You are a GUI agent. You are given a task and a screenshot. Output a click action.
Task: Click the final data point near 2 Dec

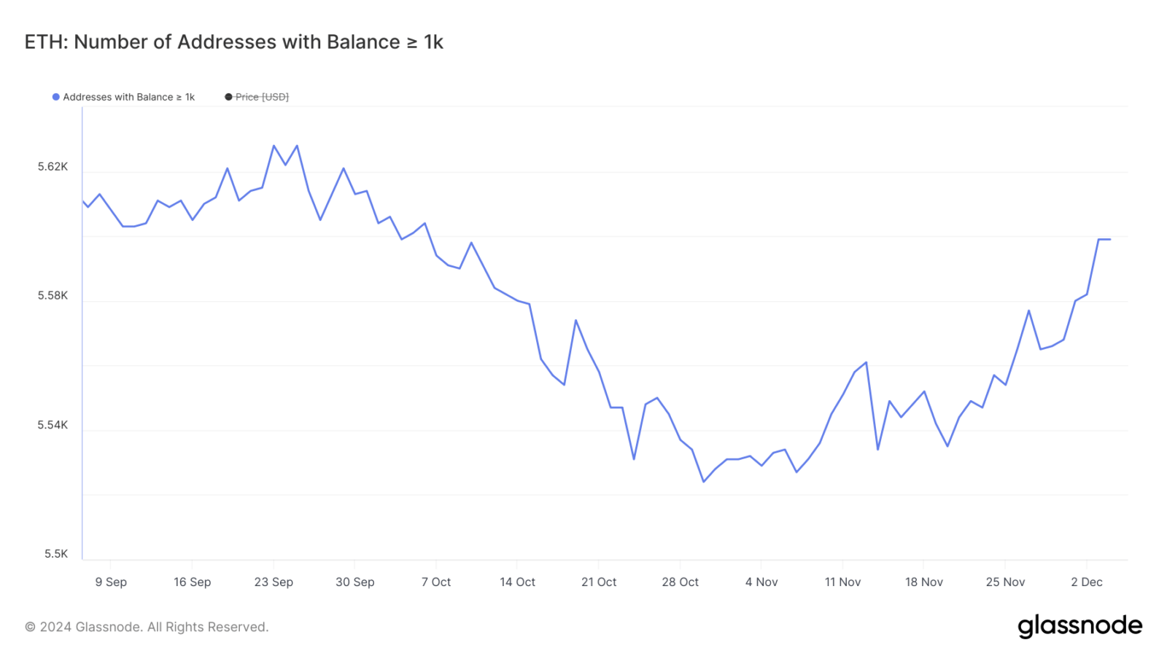[x=1110, y=239]
